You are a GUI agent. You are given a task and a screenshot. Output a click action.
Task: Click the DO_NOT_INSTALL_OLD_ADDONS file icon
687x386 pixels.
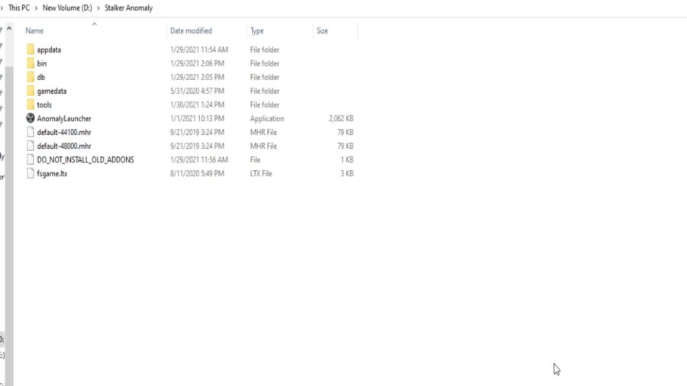(31, 159)
